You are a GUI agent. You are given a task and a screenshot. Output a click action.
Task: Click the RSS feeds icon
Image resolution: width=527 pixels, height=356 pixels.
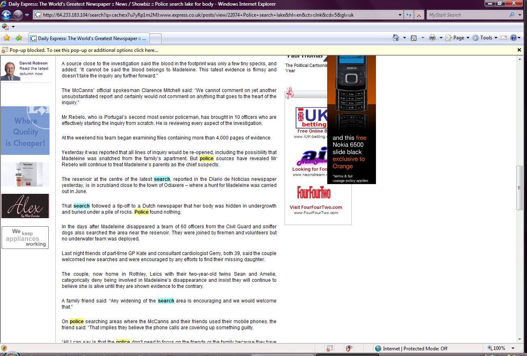pyautogui.click(x=414, y=38)
